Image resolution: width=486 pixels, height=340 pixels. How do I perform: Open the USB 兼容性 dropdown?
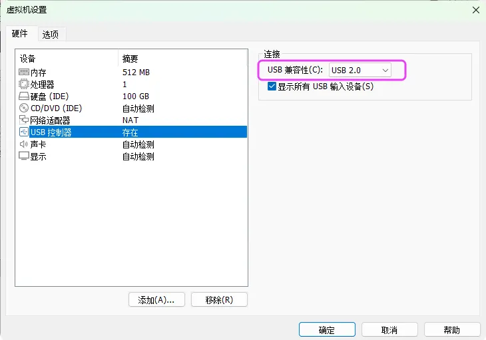click(x=360, y=71)
